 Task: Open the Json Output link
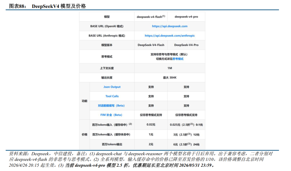click(112, 87)
